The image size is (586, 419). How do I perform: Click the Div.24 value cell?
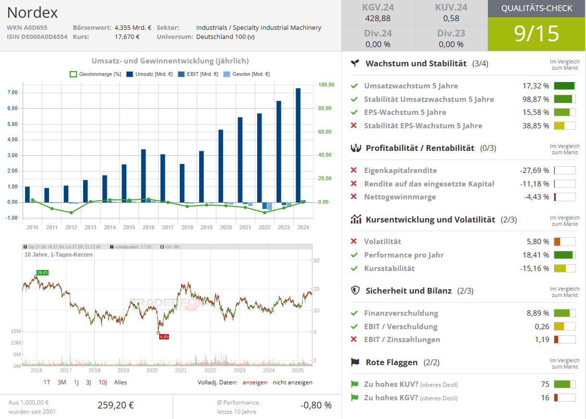coord(378,44)
